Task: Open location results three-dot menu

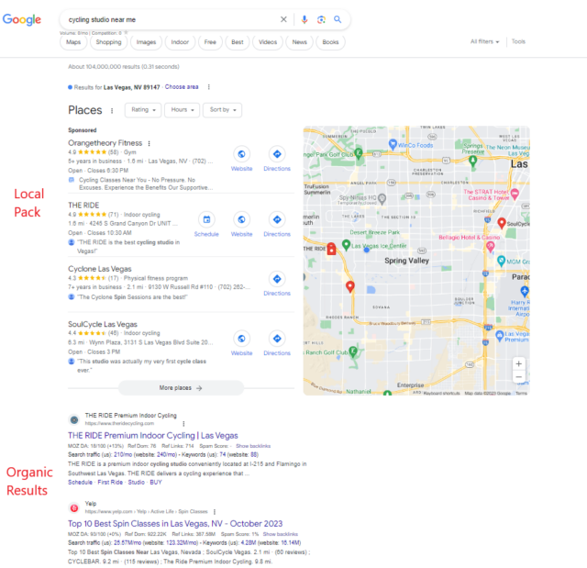Action: (208, 87)
